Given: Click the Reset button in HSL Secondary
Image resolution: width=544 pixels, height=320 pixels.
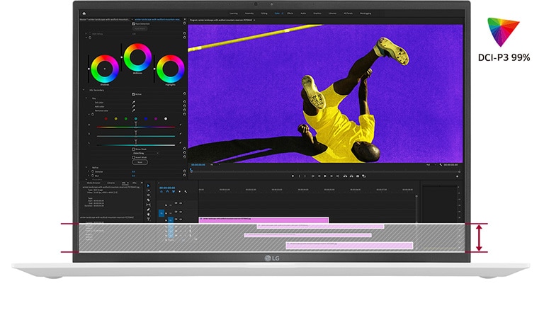Looking at the screenshot, I should 140,161.
